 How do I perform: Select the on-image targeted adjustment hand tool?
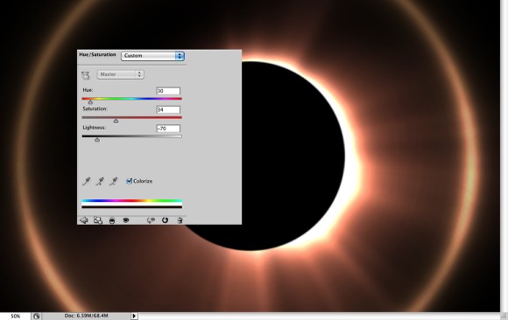click(x=86, y=75)
